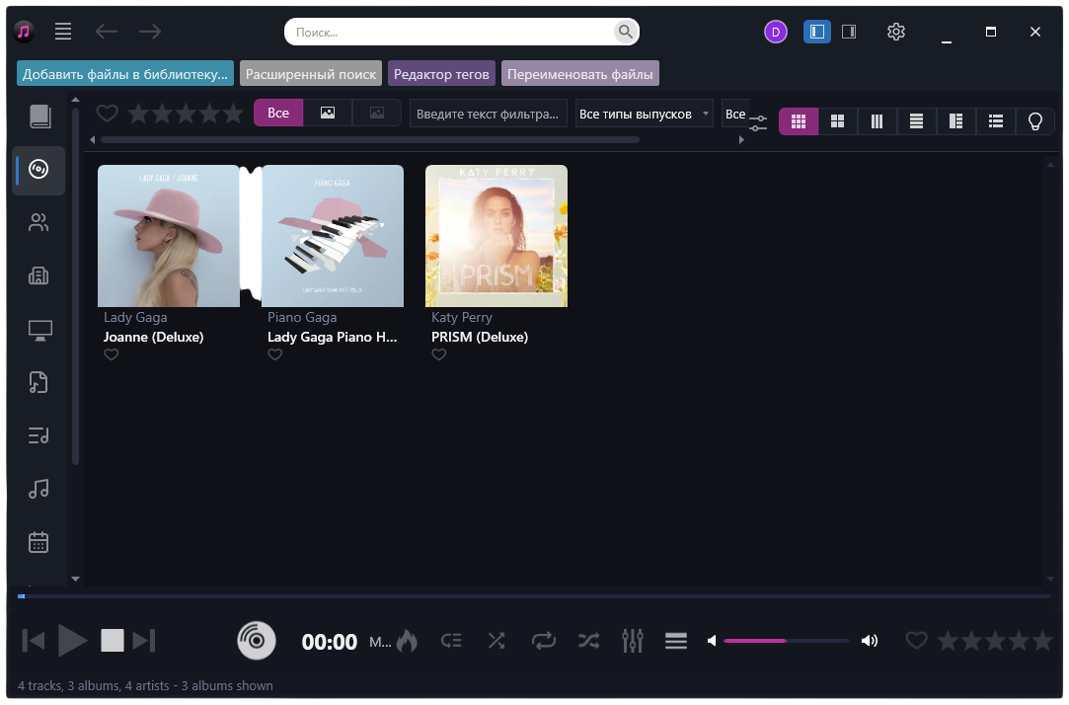This screenshot has width=1069, height=705.
Task: Focus the 'Введите текст фильтра' field
Action: click(x=489, y=114)
